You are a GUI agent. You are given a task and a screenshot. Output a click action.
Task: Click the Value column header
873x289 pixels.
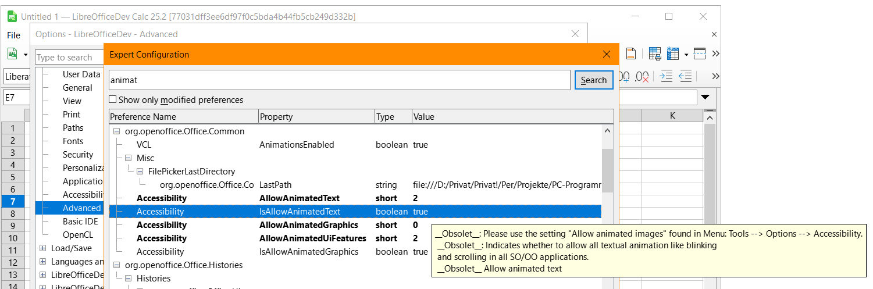click(x=512, y=117)
